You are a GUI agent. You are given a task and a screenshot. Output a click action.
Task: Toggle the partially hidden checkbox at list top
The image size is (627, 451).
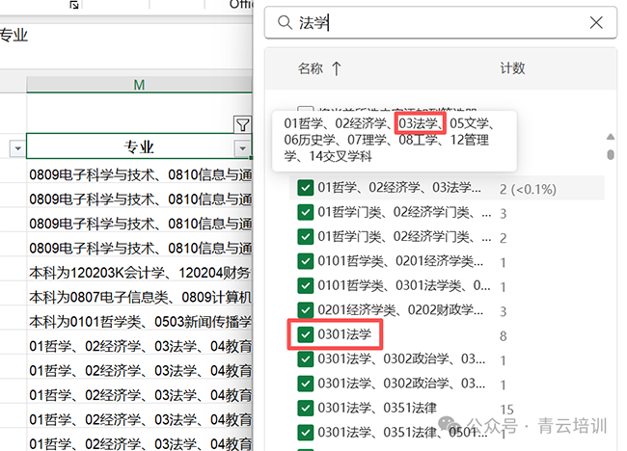[306, 112]
